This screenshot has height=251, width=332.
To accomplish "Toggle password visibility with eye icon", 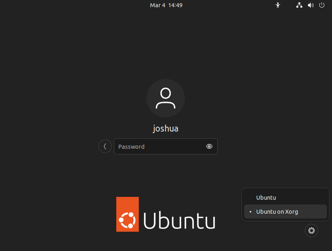I will click(x=209, y=147).
